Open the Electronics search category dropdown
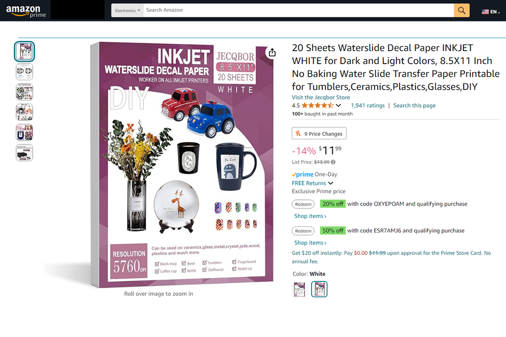 click(x=128, y=10)
